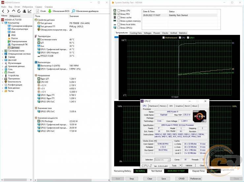The height and width of the screenshot is (182, 244).
Task: Enable Stress local disks checkbox
Action: pos(119,24)
